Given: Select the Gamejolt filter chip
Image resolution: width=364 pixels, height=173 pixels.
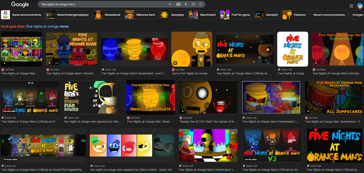Looking at the screenshot, I should [x=267, y=15].
